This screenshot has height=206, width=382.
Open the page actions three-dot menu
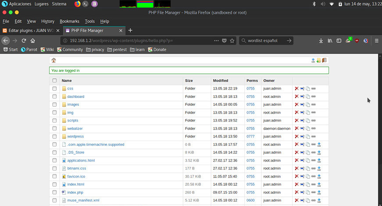[216, 40]
